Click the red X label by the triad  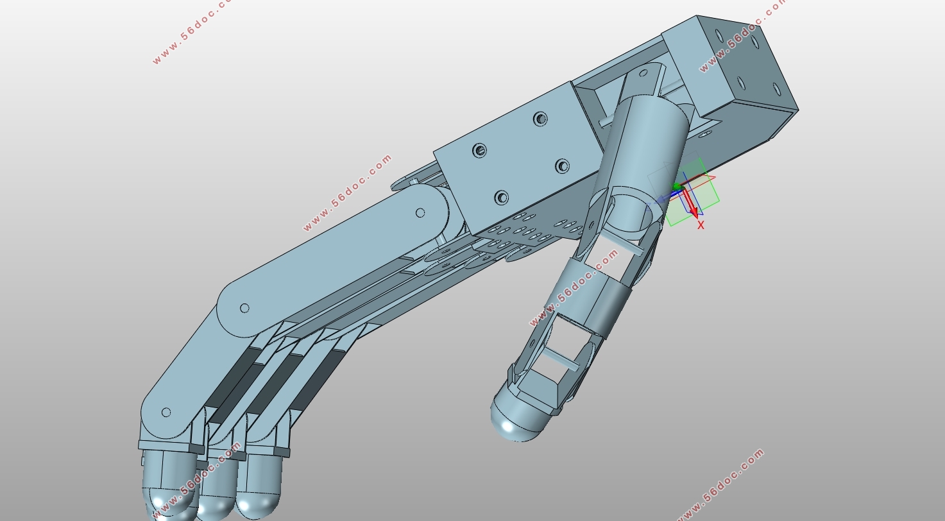click(x=701, y=225)
